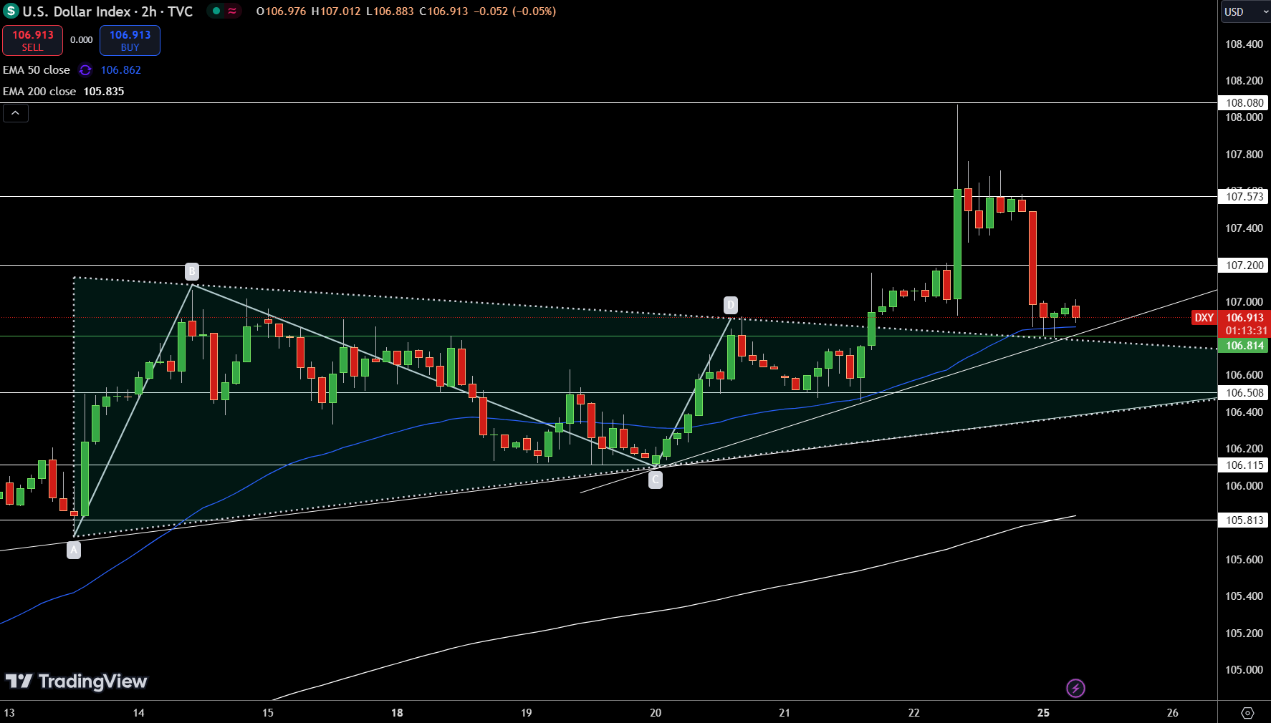The image size is (1271, 723).
Task: Click the U.S. Dollar Index title
Action: coord(77,11)
